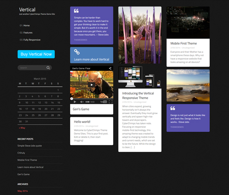Click the Buy Vertical Now button
Viewport: 229px width, 195px height.
point(36,54)
